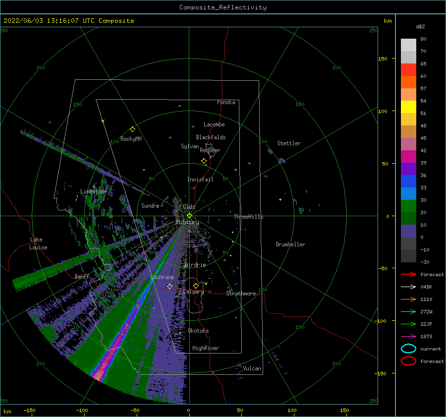Select the 20 dBZ green color swatch
This screenshot has height=417, width=446.
(408, 206)
